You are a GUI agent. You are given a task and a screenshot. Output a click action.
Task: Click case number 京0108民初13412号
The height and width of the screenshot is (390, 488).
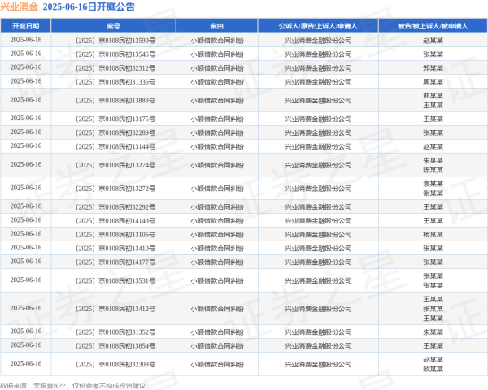(127, 309)
